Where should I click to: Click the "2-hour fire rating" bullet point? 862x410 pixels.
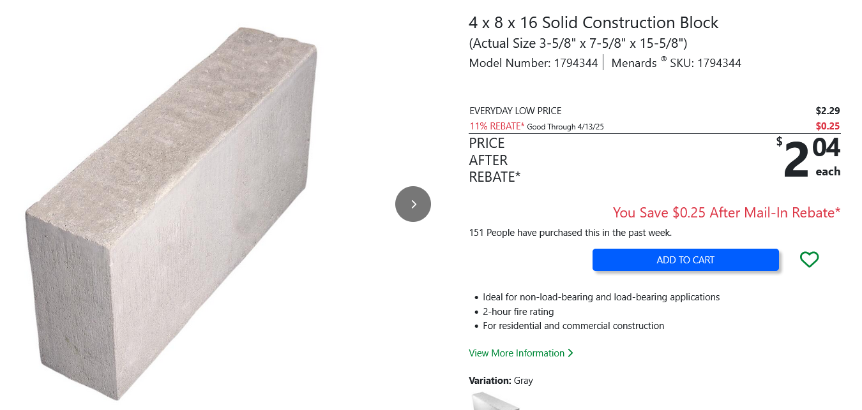tap(518, 312)
